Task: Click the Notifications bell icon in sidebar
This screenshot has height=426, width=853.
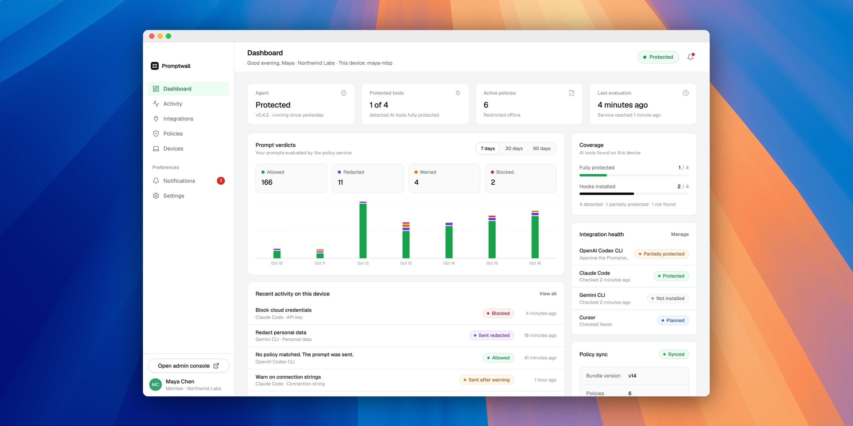Action: [156, 181]
